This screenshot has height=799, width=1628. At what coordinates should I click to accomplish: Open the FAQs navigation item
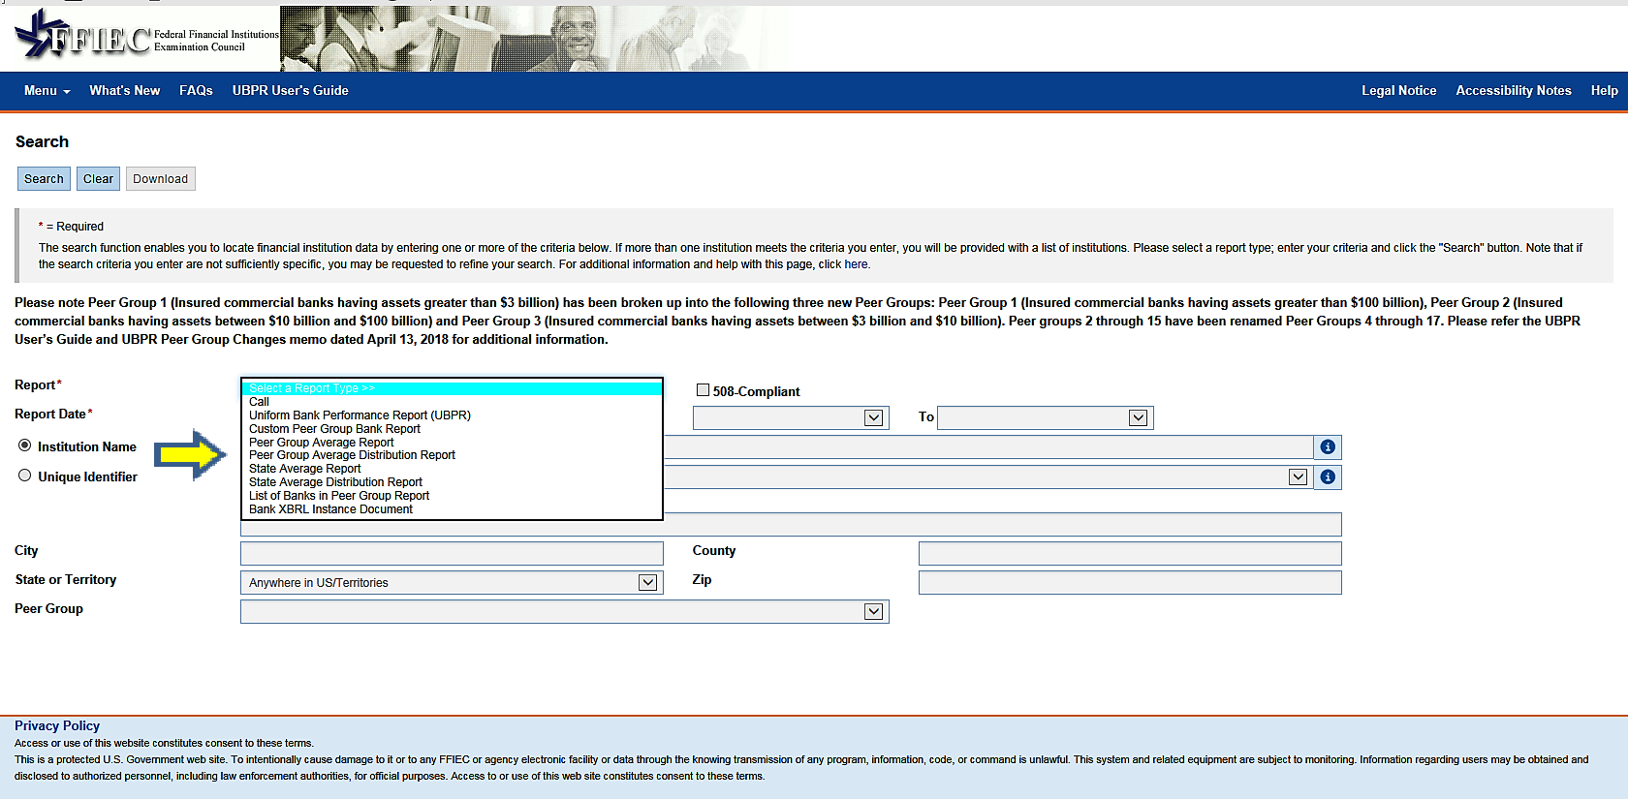point(196,90)
